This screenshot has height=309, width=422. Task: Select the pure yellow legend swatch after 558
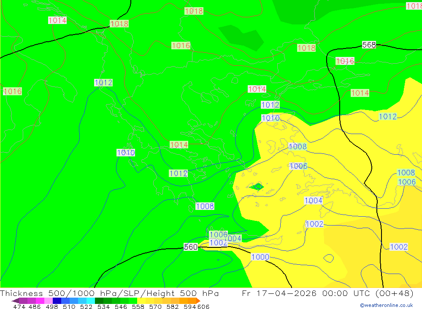tap(141, 301)
